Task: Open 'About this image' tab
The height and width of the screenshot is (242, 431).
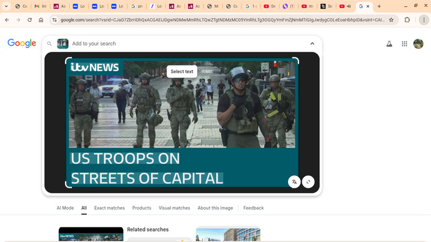Action: point(215,208)
